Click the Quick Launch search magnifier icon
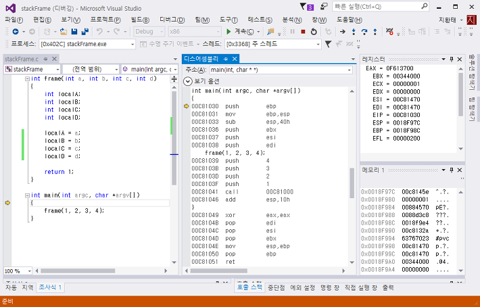The height and width of the screenshot is (307, 480). tap(425, 6)
